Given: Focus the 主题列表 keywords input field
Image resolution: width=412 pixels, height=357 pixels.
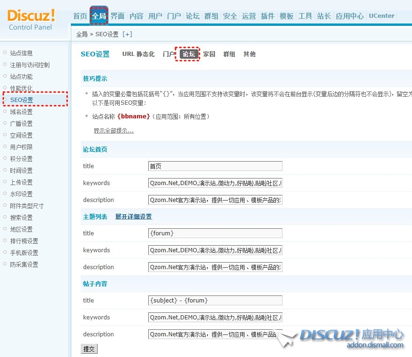Looking at the screenshot, I should 215,250.
